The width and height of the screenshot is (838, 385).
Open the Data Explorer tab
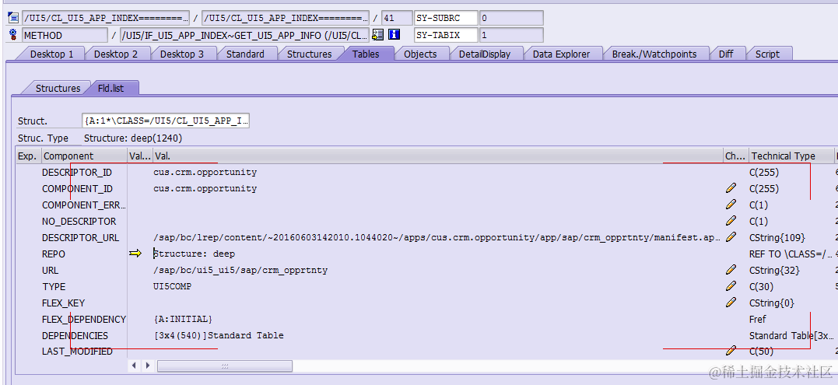(x=561, y=54)
